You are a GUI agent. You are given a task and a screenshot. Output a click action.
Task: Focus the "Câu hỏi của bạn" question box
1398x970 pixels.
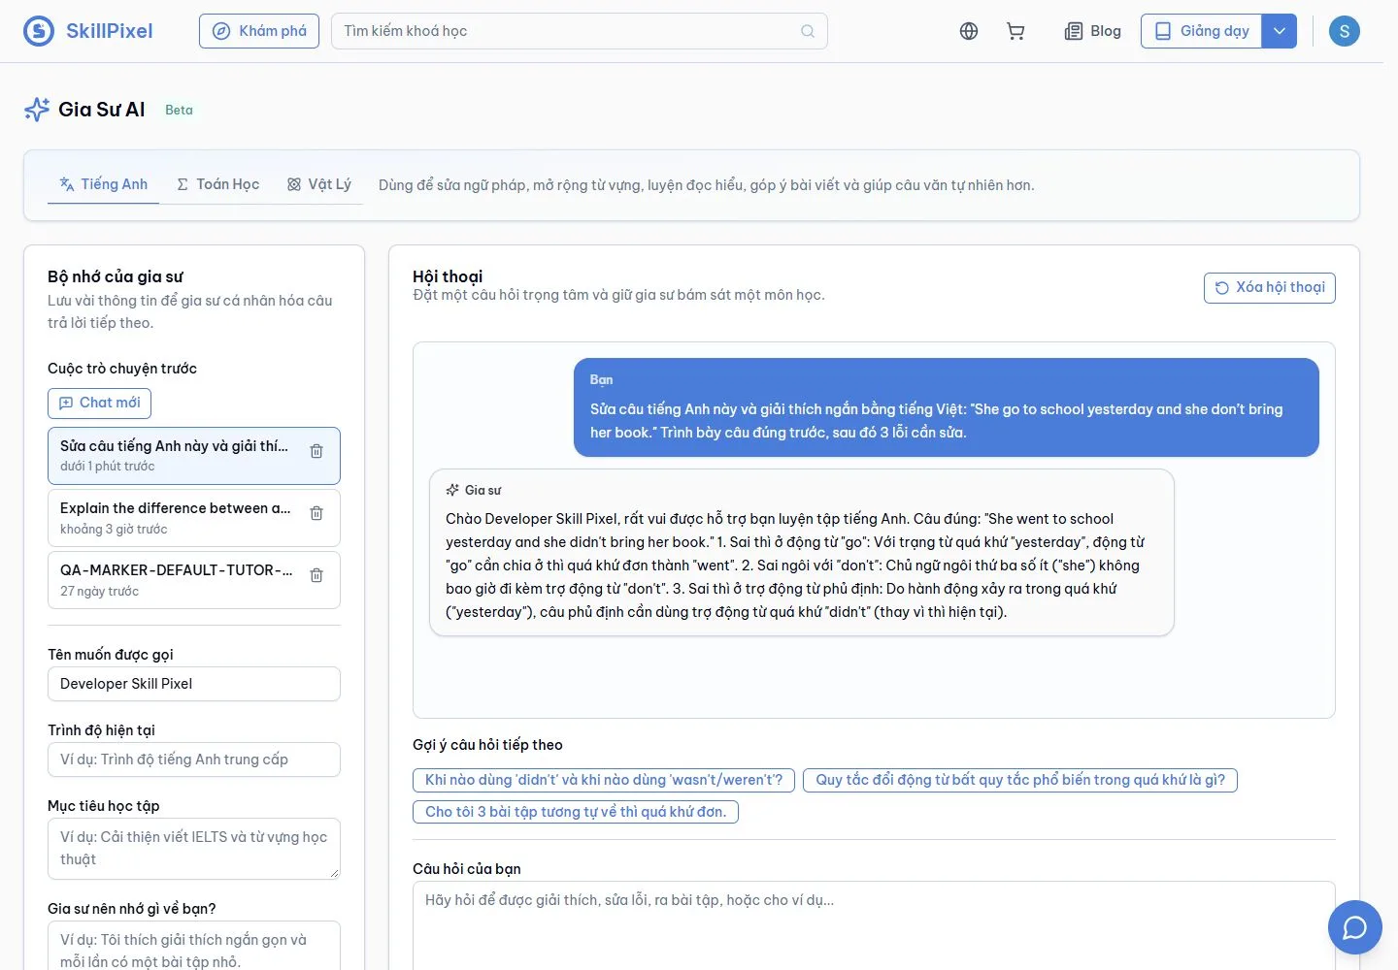point(874,925)
